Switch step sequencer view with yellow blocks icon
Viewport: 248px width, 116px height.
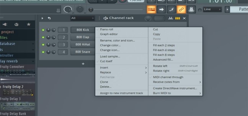(177, 18)
